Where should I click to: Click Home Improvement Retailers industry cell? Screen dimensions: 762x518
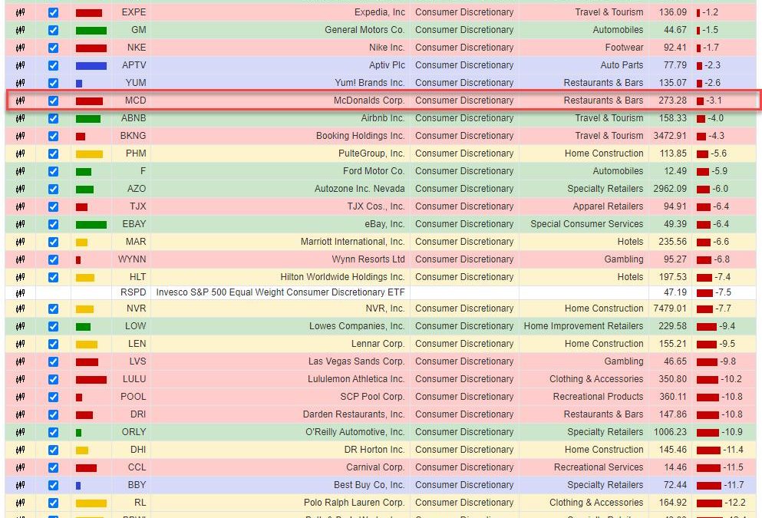click(x=583, y=325)
